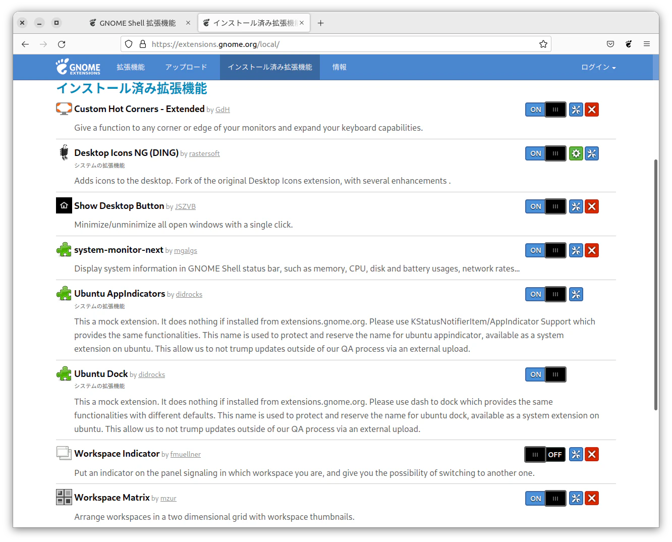Uninstall Custom Hot Corners - Extended extension
Image resolution: width=672 pixels, height=542 pixels.
pos(592,110)
